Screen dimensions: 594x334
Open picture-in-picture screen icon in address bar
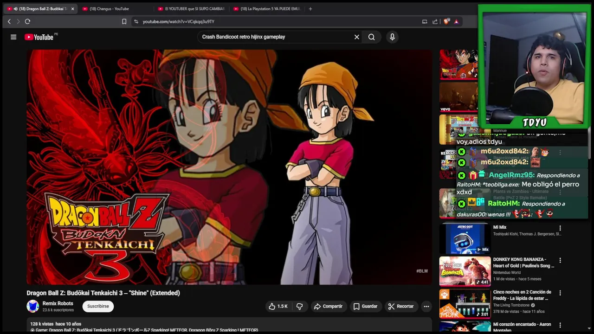[x=424, y=21]
